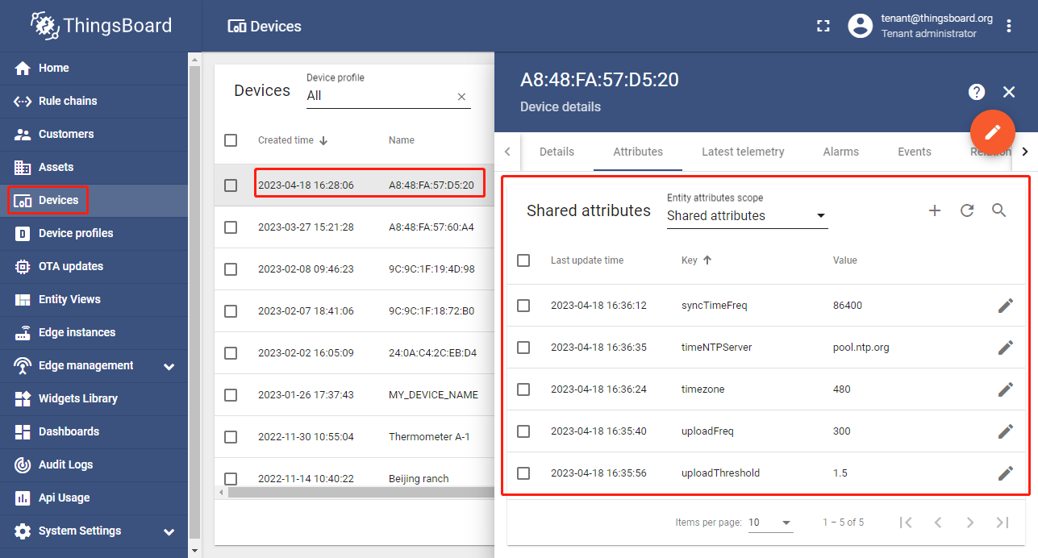Check Thermometer A-1 row checkbox
1038x558 pixels.
[231, 437]
